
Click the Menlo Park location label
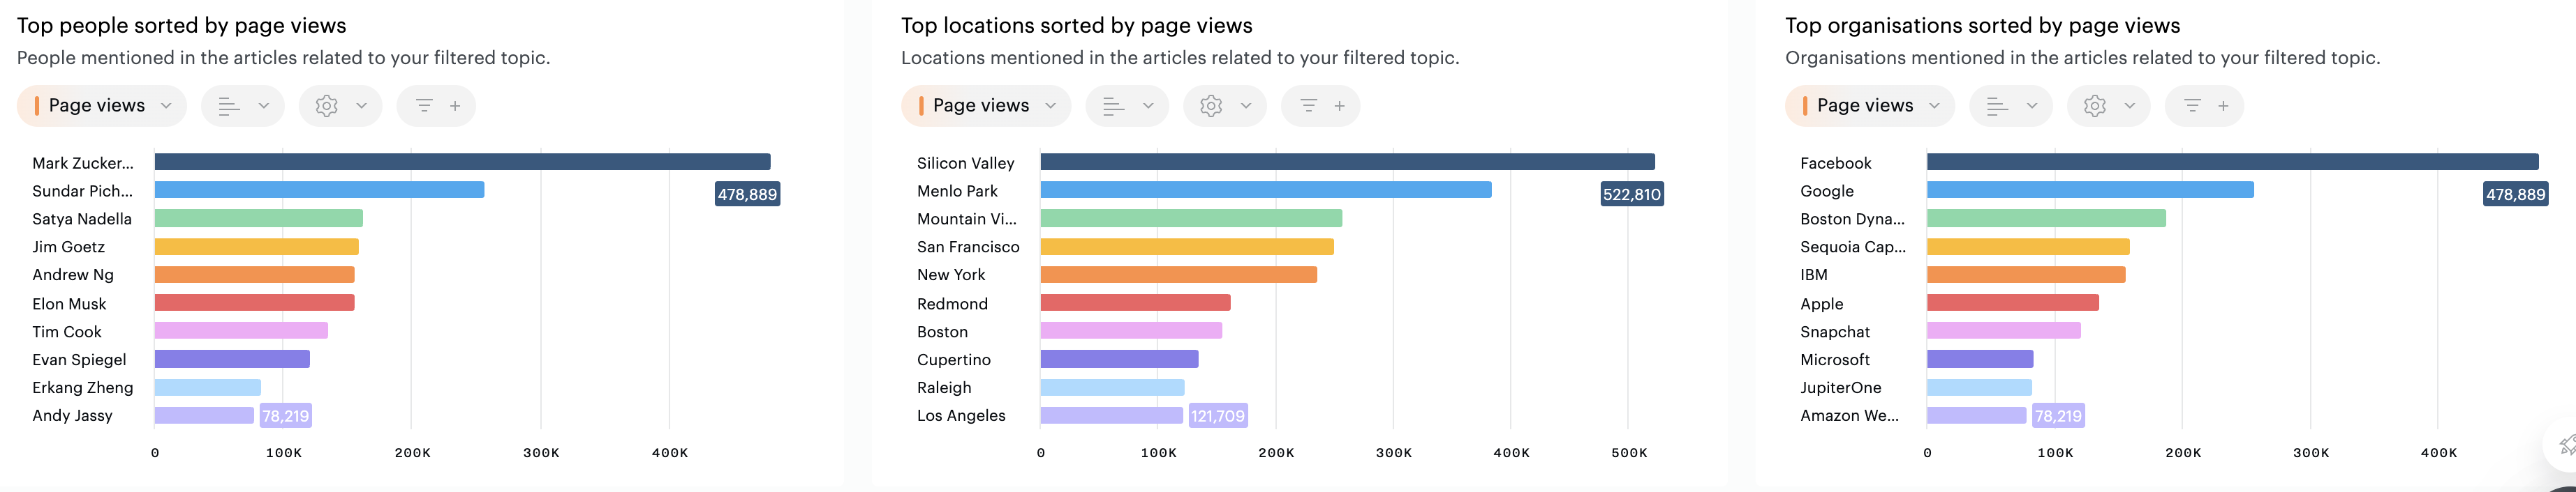pos(957,191)
